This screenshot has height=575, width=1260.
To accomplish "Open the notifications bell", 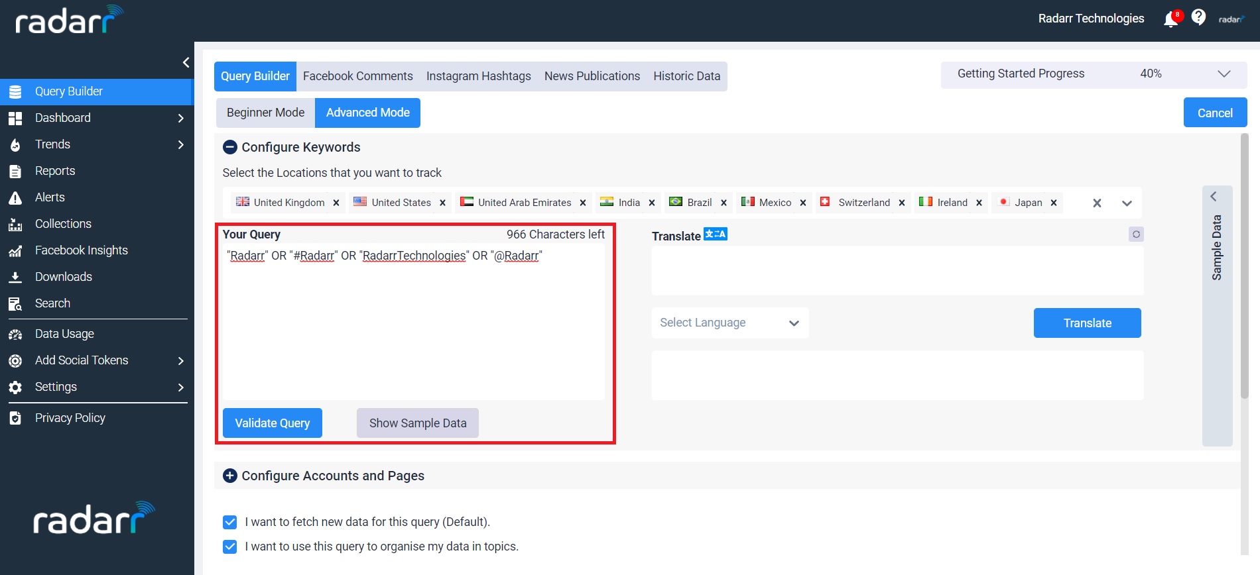I will pyautogui.click(x=1172, y=19).
